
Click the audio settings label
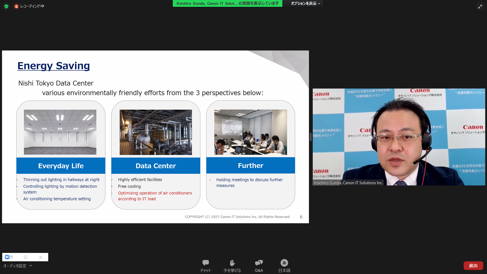[15, 266]
